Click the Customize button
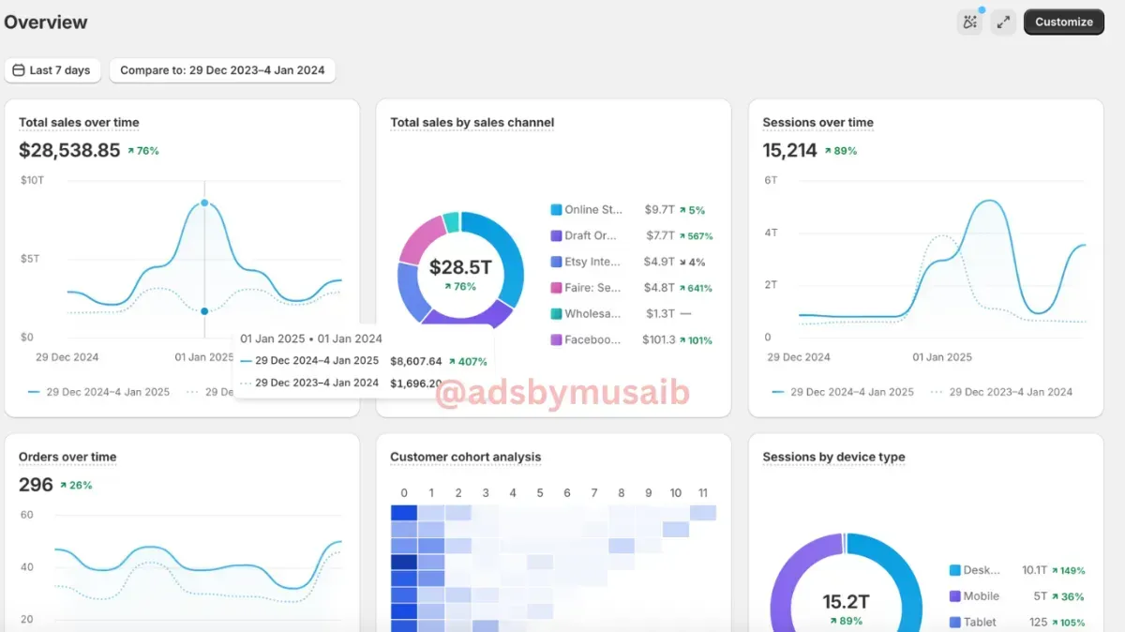 (x=1064, y=23)
